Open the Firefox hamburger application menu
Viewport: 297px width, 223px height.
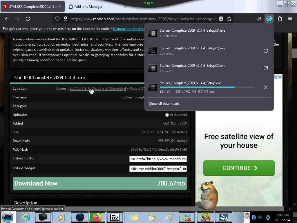[290, 19]
